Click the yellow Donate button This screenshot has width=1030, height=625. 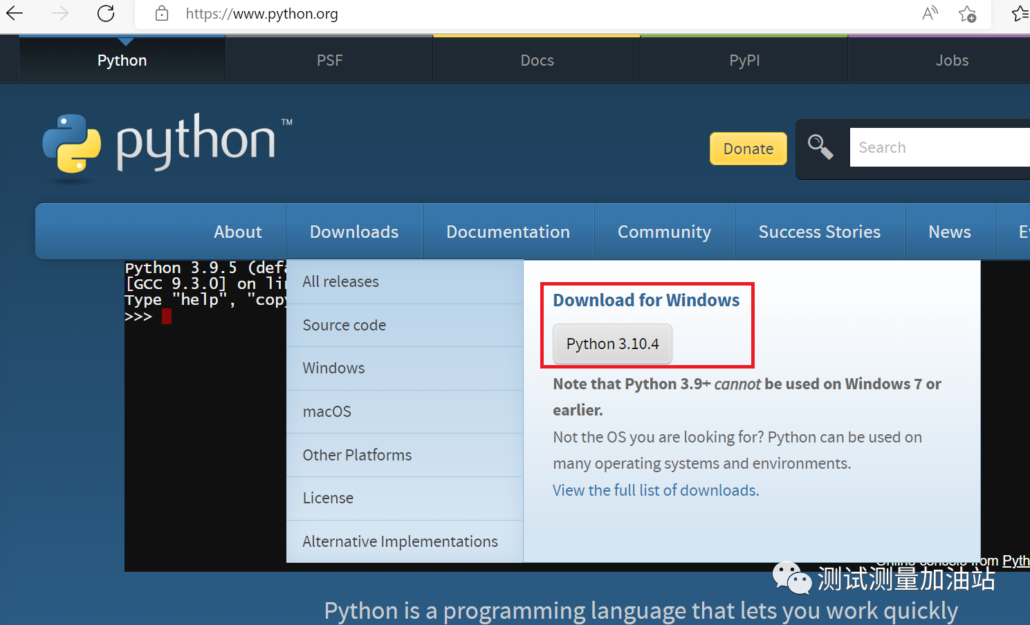(748, 149)
